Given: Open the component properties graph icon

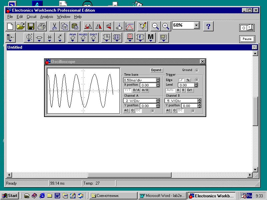Looking at the screenshot, I should (x=129, y=26).
